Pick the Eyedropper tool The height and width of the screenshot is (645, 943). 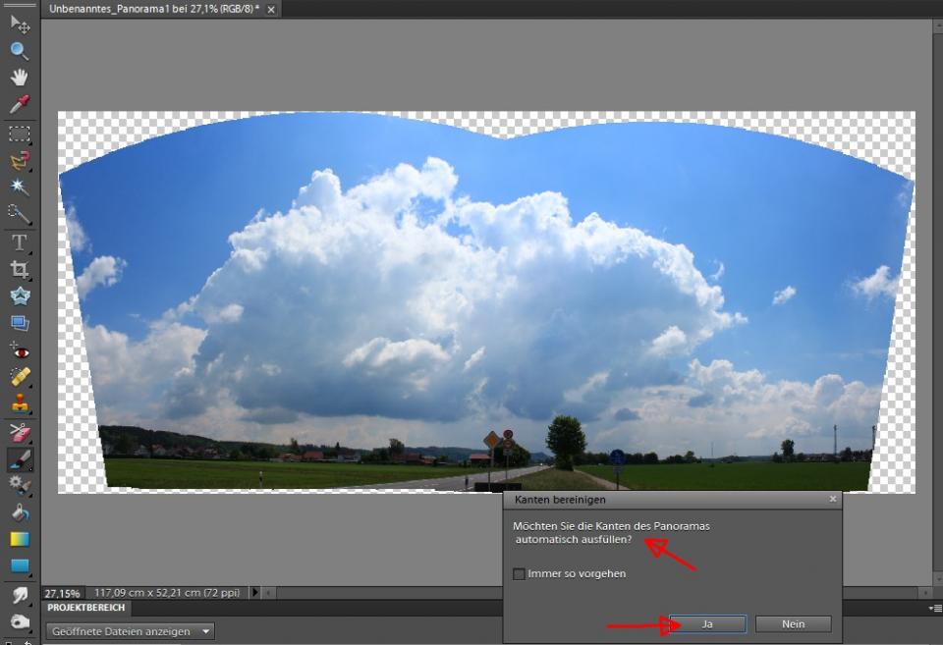pyautogui.click(x=19, y=104)
